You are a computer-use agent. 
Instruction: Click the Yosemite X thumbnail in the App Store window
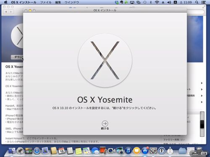[17, 36]
